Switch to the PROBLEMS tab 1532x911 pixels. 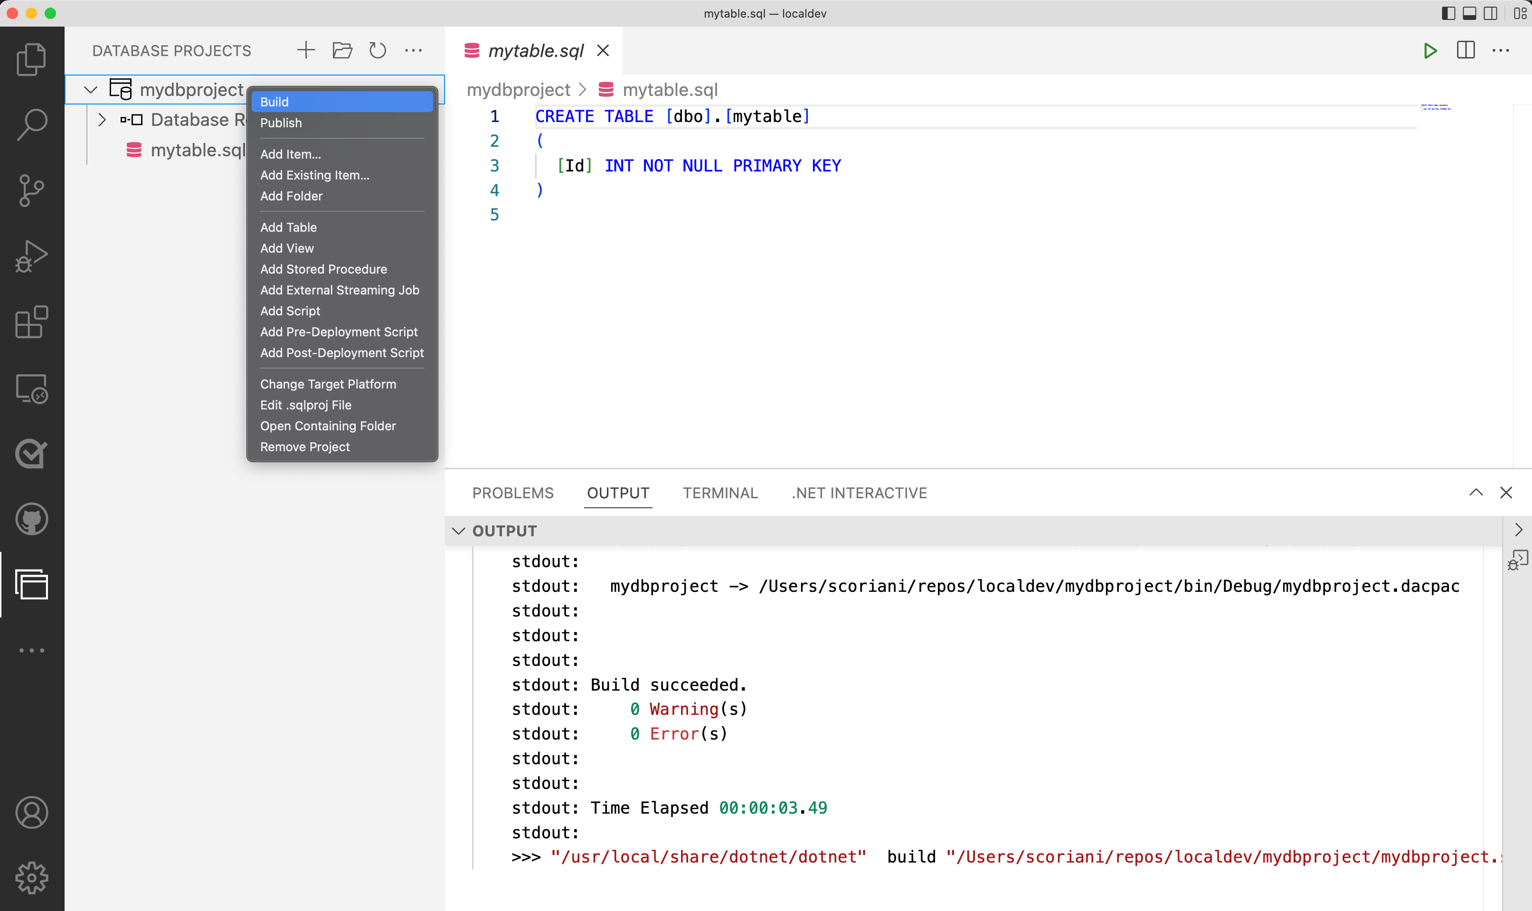(514, 493)
